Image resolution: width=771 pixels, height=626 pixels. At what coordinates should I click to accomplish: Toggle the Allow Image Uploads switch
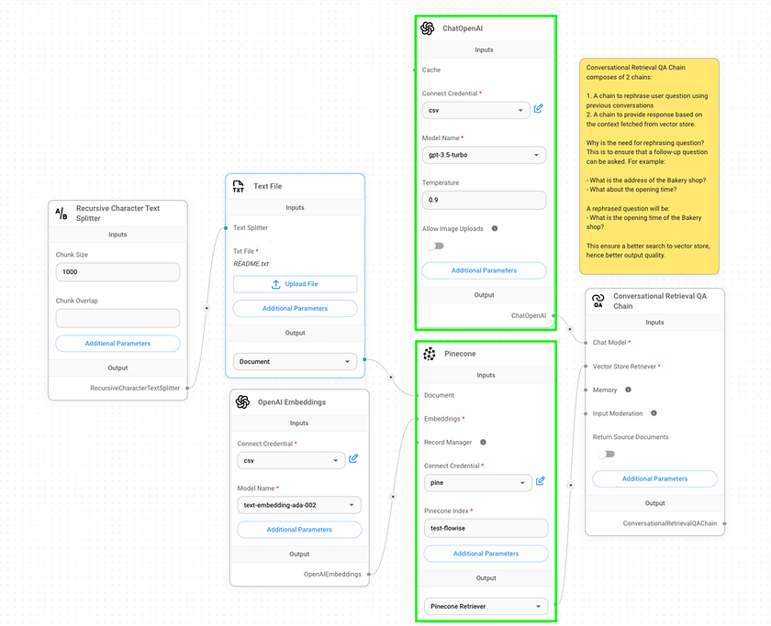click(x=436, y=246)
